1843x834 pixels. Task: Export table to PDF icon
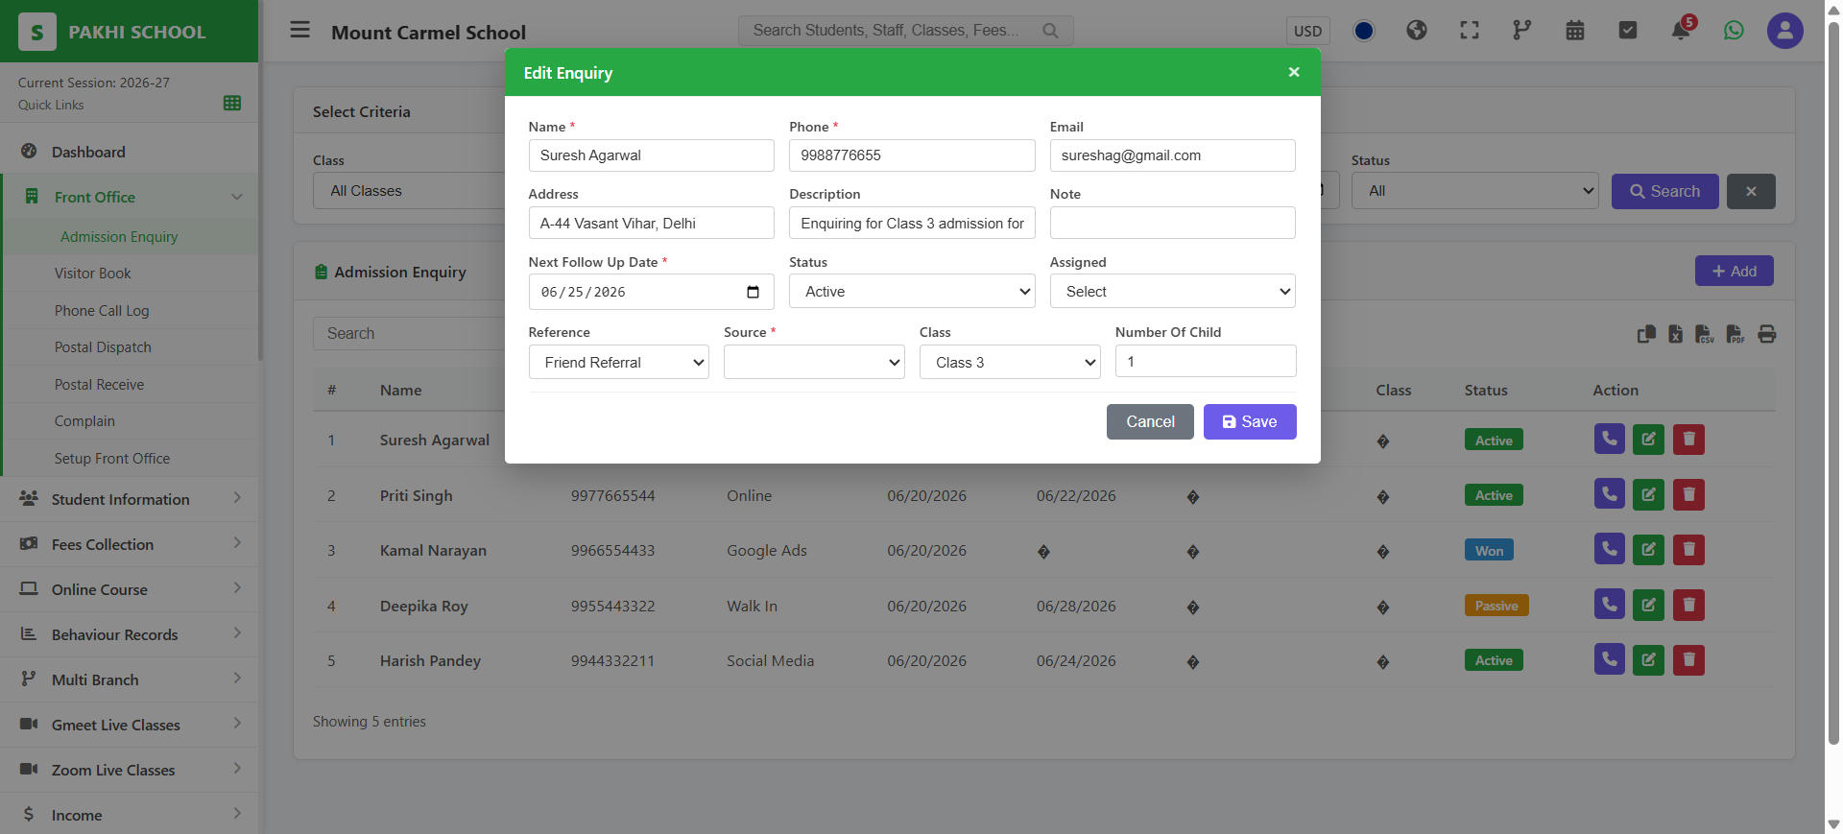coord(1735,334)
